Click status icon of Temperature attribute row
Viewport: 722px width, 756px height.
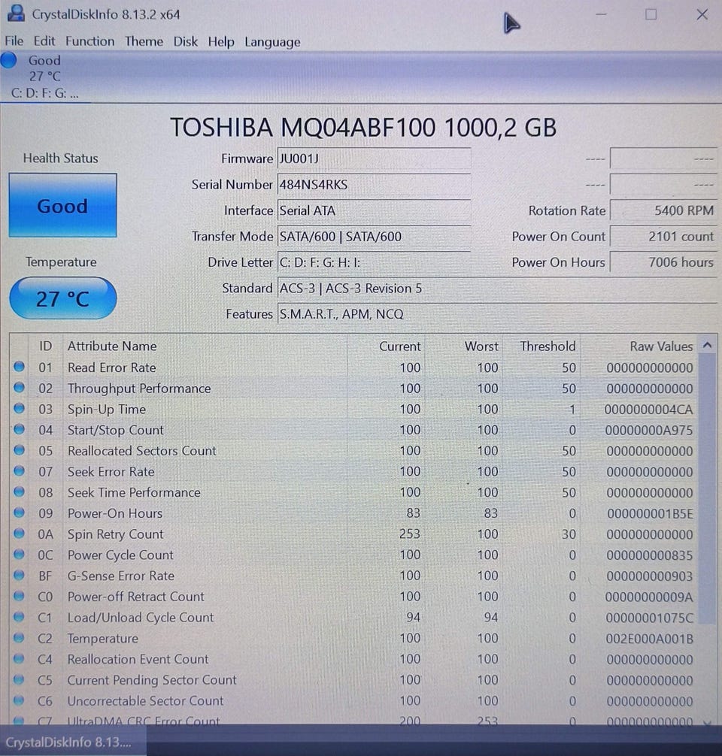(x=20, y=637)
